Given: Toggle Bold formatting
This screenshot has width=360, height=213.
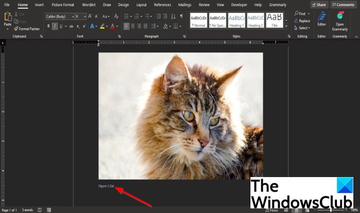Looking at the screenshot, I should [48, 26].
